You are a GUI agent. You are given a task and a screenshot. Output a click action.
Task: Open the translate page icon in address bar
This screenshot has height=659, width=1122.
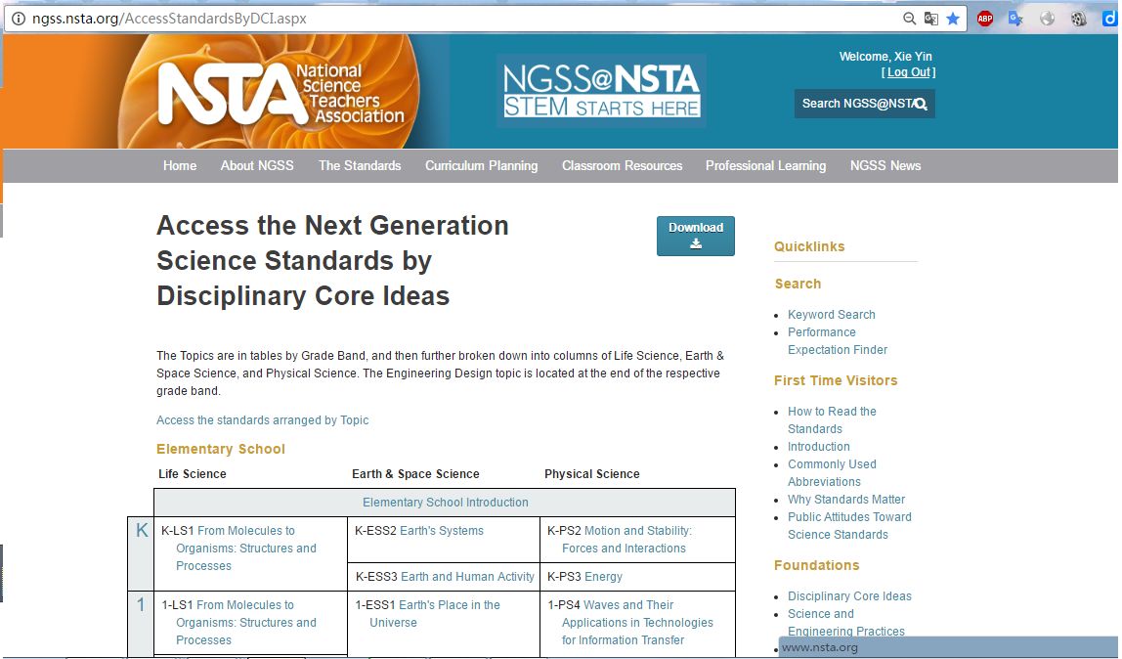[931, 19]
